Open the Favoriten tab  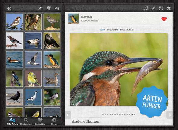[40, 121]
